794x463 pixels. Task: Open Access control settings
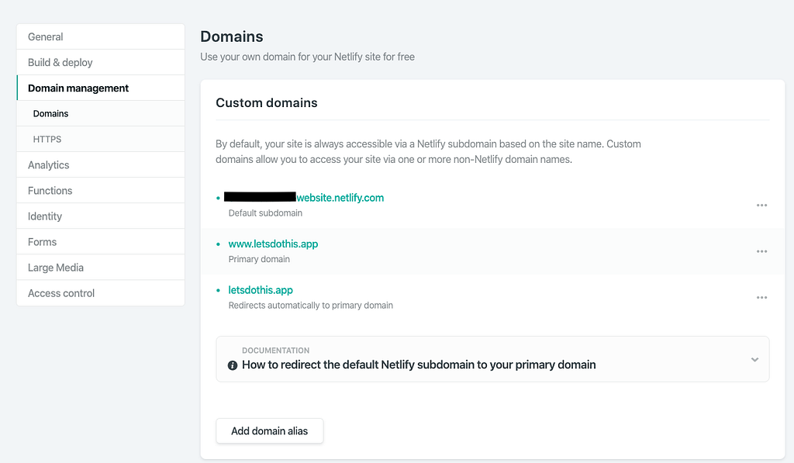coord(100,293)
